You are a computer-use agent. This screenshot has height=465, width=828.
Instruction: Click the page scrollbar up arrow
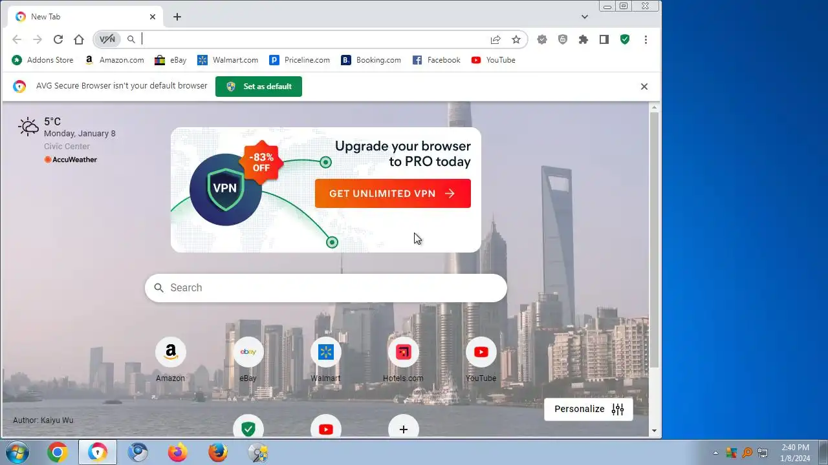tap(654, 107)
